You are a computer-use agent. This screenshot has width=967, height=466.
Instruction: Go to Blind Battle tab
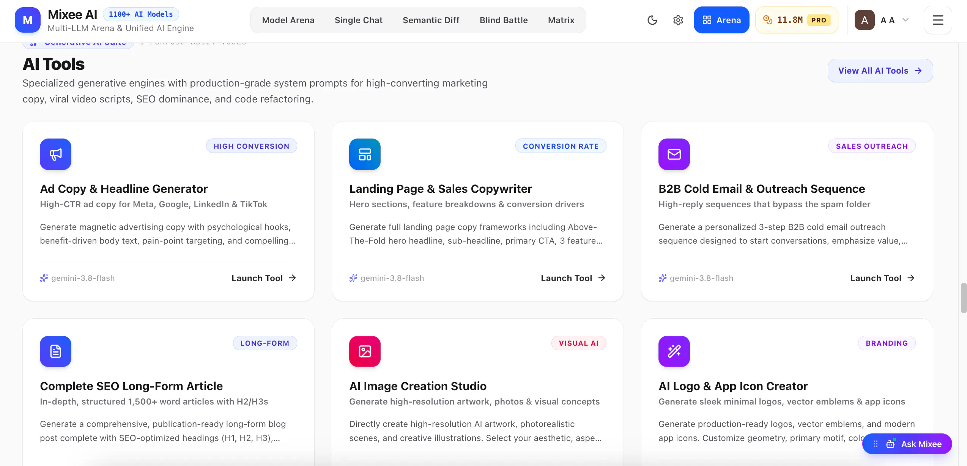point(504,20)
